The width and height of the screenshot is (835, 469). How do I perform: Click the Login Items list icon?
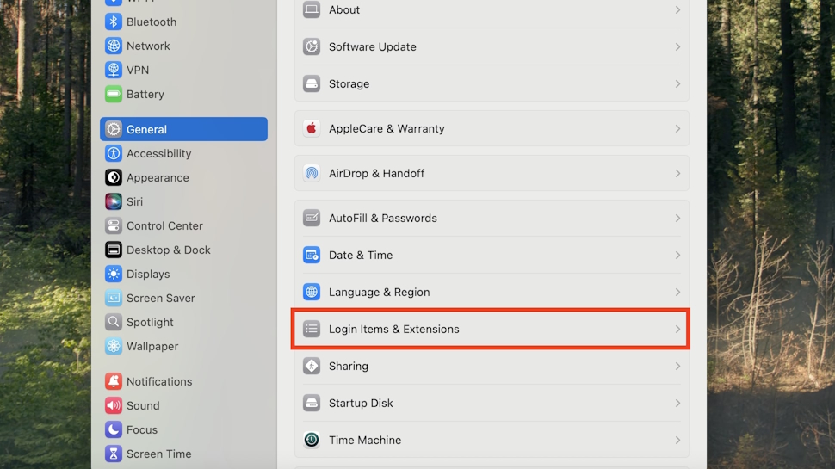tap(312, 329)
